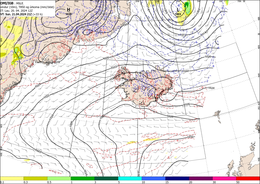Click the '1003' low center value
This screenshot has height=184, width=260.
(x=178, y=14)
